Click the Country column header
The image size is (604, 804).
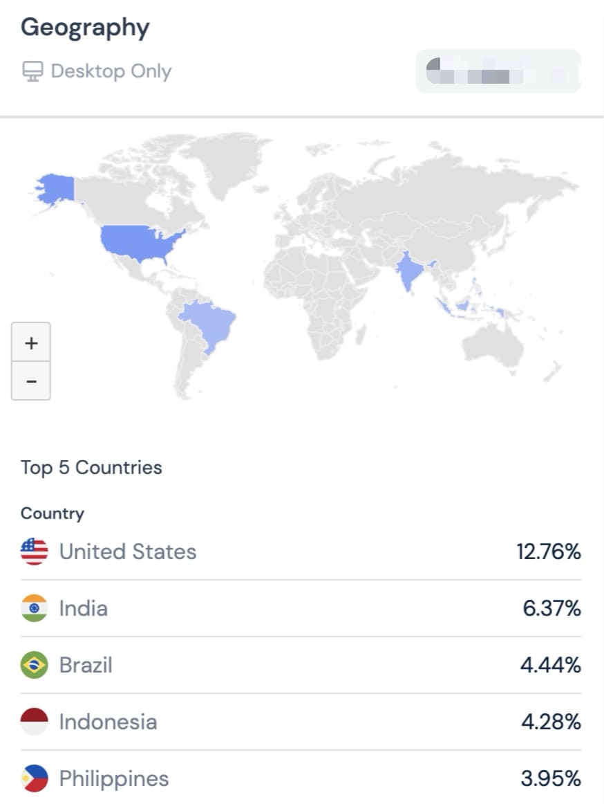pos(53,513)
